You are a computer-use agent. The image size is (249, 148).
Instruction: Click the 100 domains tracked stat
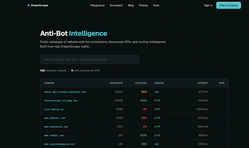(x=53, y=70)
